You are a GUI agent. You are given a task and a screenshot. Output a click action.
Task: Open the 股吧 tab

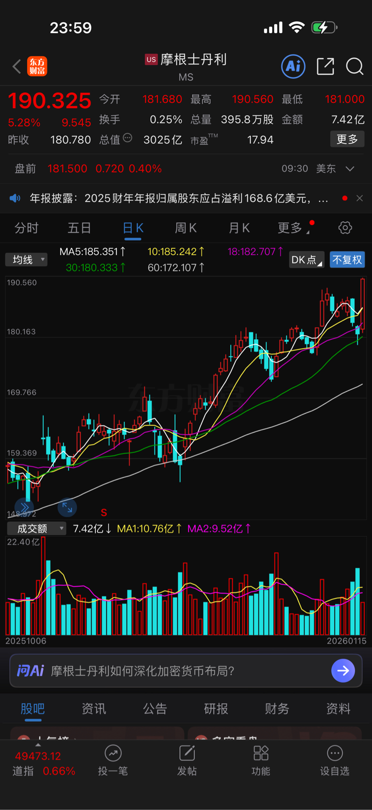(x=32, y=709)
